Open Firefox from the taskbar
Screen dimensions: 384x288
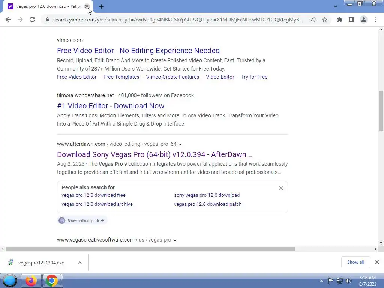[31, 280]
